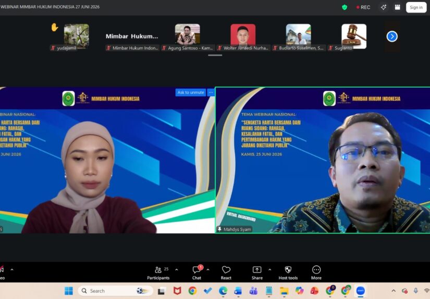430x299 pixels.
Task: Click the pin icon next to Mahdys Syam
Action: pyautogui.click(x=219, y=229)
